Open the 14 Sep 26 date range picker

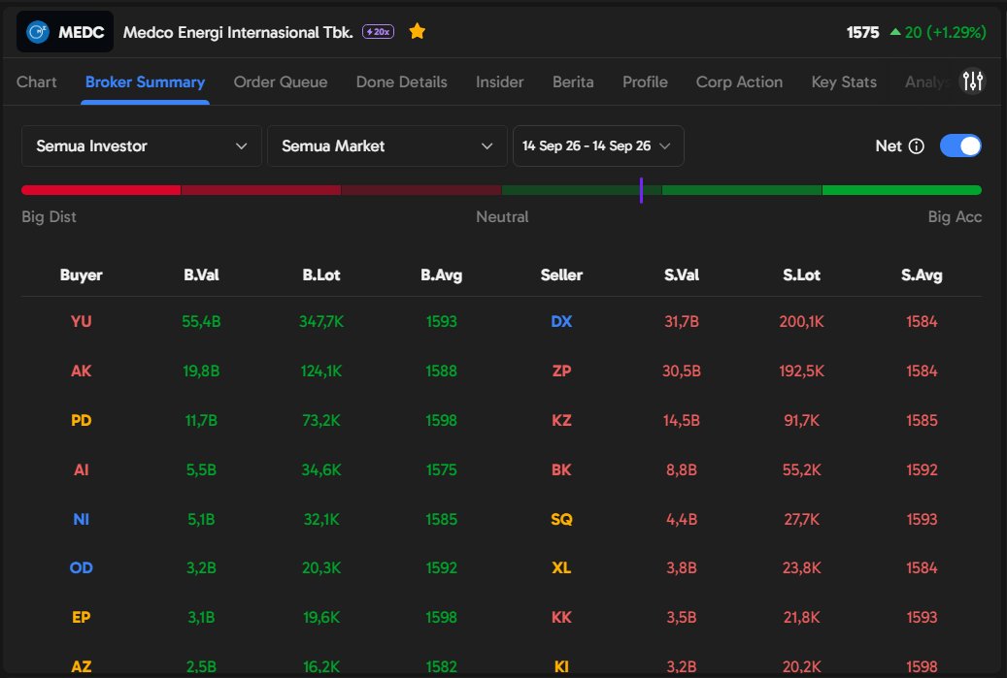[598, 145]
